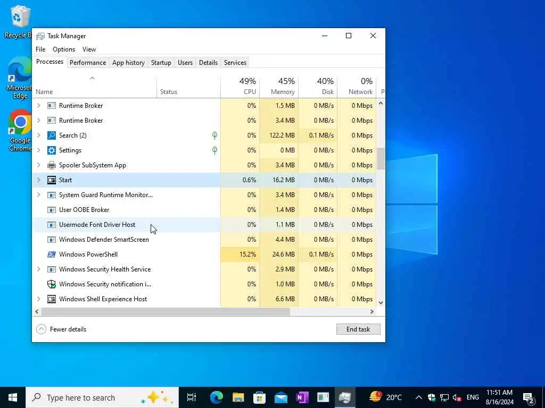Click the suspended leaf icon on Search row
This screenshot has width=545, height=408.
215,135
